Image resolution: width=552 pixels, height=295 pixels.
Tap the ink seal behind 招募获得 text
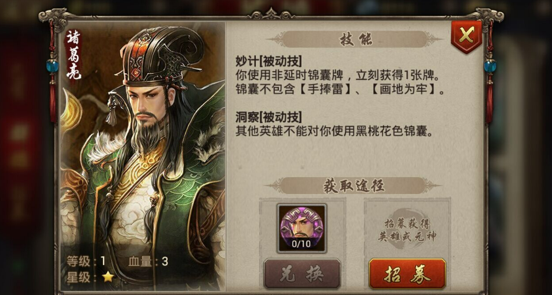click(x=407, y=229)
